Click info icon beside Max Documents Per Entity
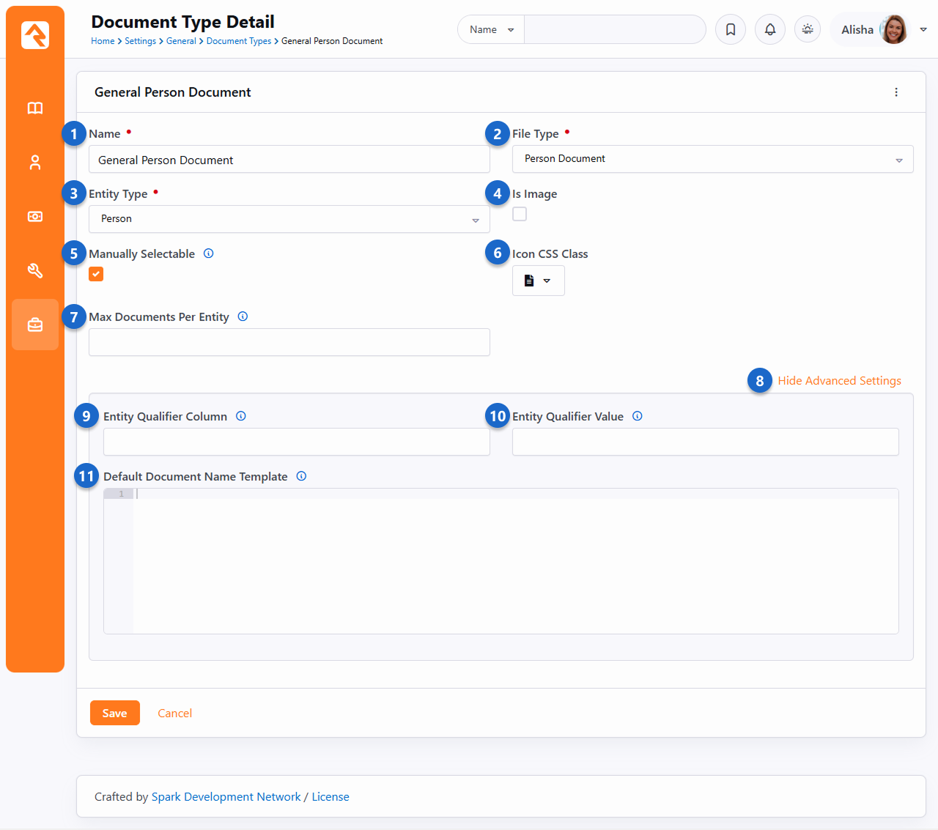The image size is (938, 830). tap(243, 316)
